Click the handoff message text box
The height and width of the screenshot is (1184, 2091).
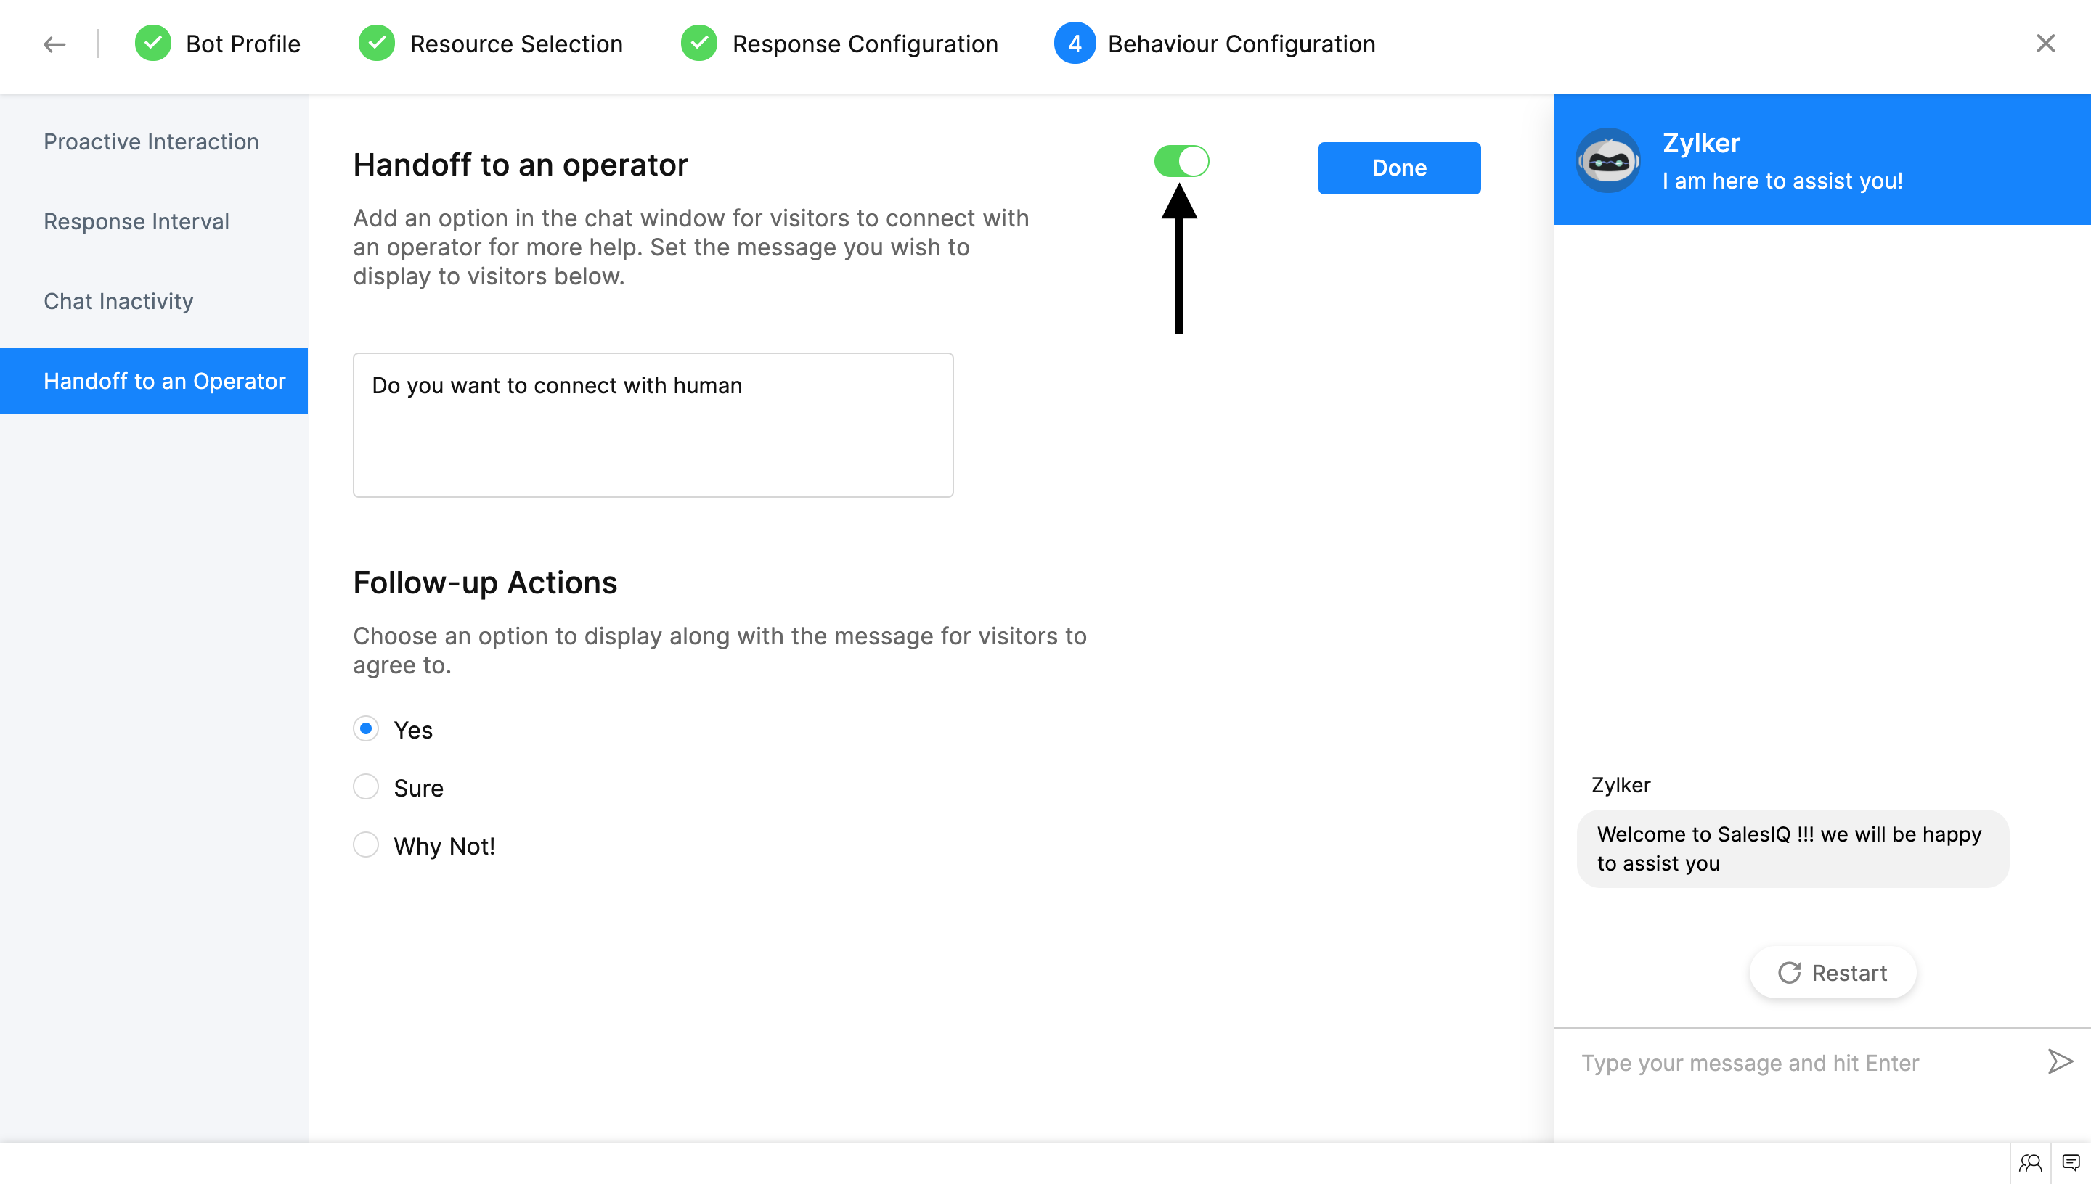point(653,425)
